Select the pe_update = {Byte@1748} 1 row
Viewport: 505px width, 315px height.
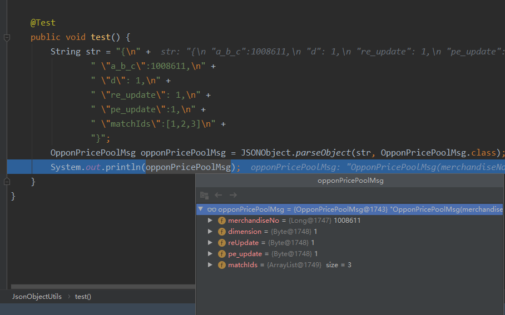349,254
